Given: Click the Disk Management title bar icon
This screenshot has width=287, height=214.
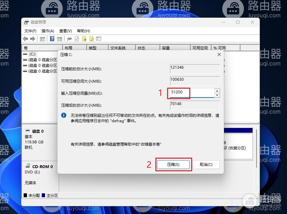Looking at the screenshot, I should point(26,22).
